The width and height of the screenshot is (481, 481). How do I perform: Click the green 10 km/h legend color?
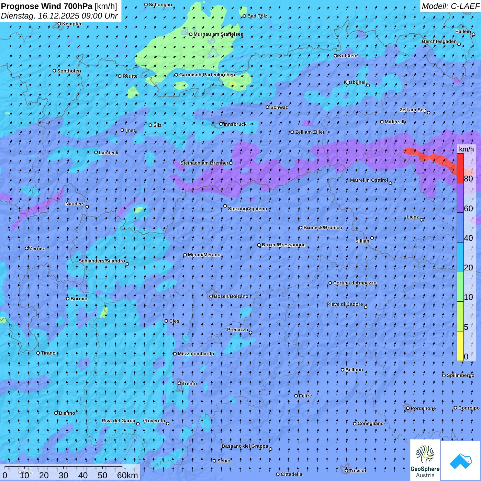click(460, 287)
